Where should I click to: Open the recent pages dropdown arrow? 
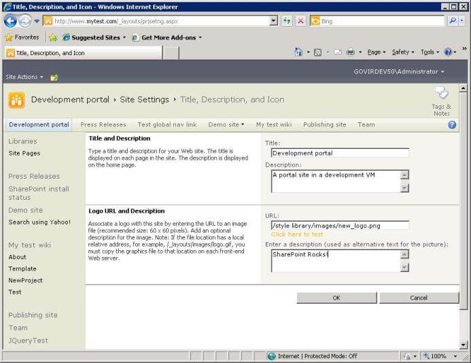click(37, 21)
